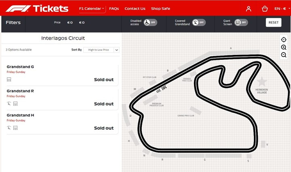Toggle Covered Grandstand filter switch
Image resolution: width=291 pixels, height=172 pixels.
[x=199, y=23]
